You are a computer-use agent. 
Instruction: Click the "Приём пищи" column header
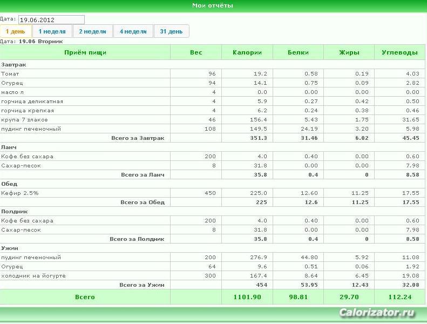coord(85,52)
